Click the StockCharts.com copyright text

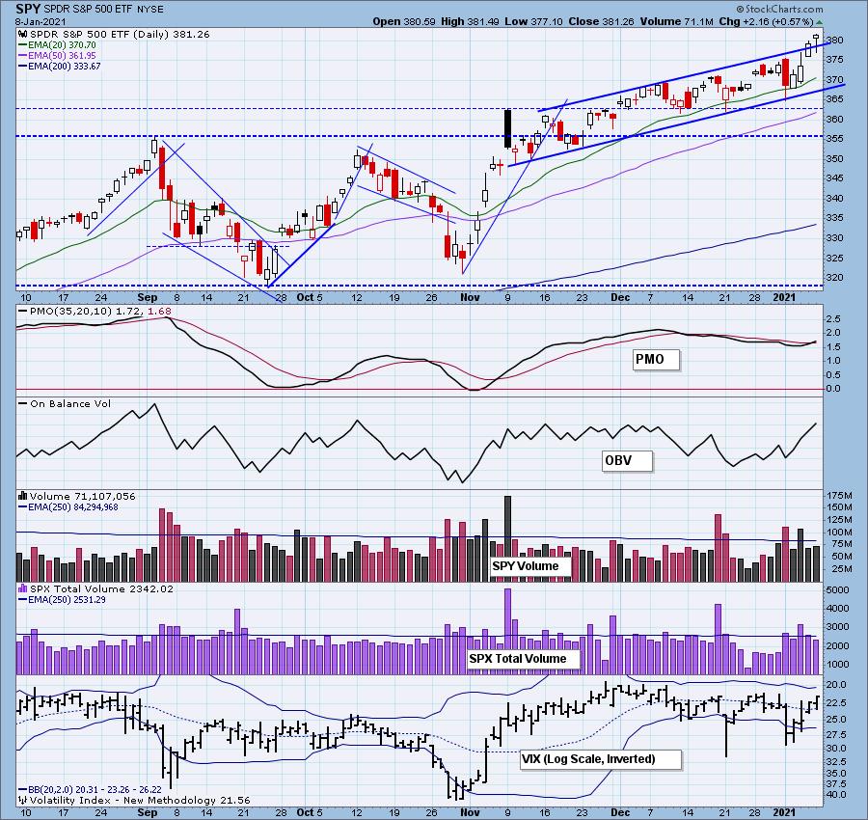coord(779,9)
